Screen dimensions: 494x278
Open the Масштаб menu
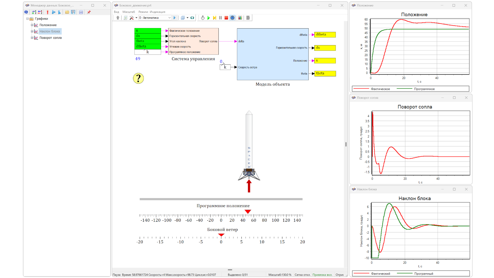click(x=129, y=12)
